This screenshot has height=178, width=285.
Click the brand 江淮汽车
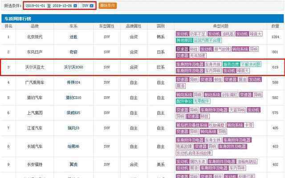point(35,128)
